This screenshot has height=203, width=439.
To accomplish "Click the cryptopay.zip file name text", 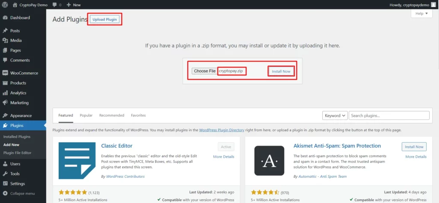I will (x=231, y=71).
